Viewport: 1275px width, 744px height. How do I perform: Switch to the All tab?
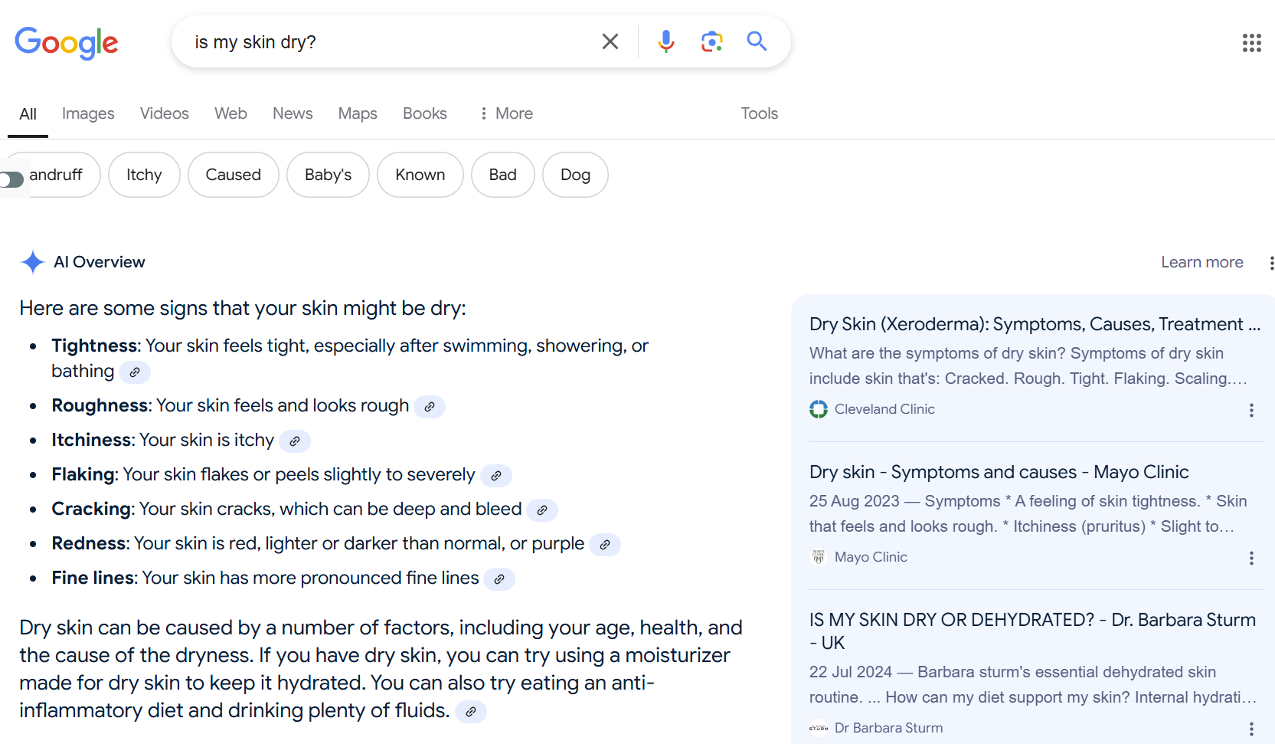tap(28, 114)
